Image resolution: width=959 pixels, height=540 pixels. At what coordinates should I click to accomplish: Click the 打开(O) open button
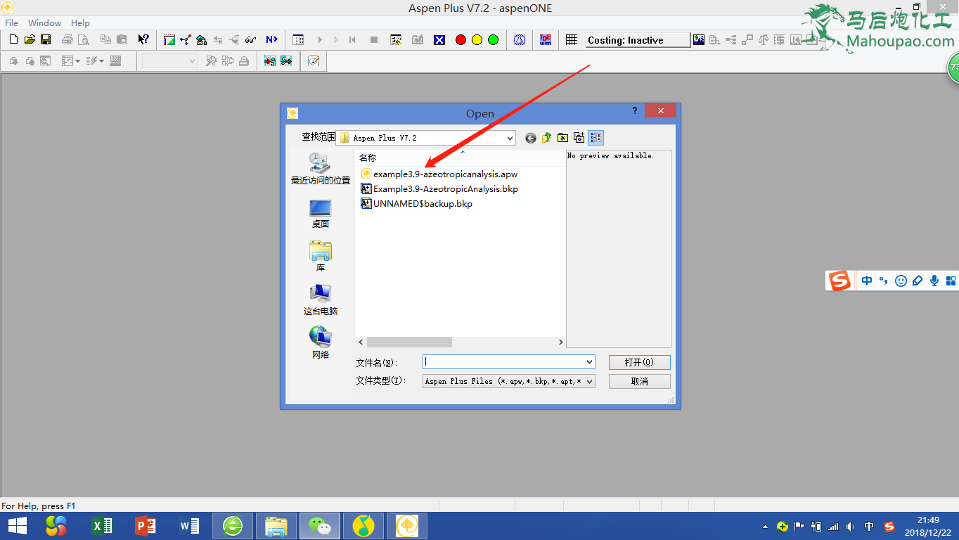coord(640,362)
